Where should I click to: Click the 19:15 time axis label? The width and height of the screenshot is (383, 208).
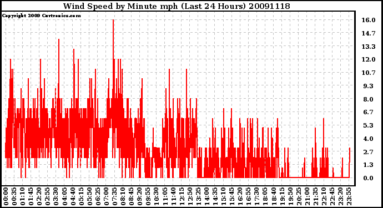coord(282,196)
